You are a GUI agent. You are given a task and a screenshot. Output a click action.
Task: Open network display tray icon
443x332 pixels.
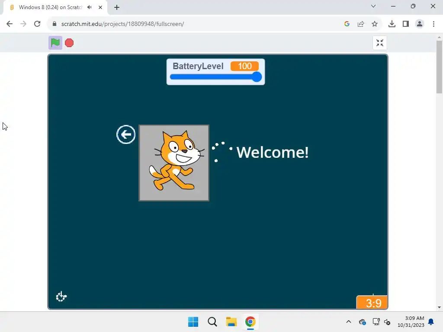[376, 322]
